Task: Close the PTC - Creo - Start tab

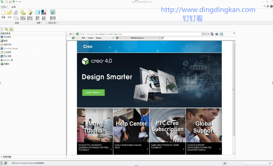Action: pos(113,38)
